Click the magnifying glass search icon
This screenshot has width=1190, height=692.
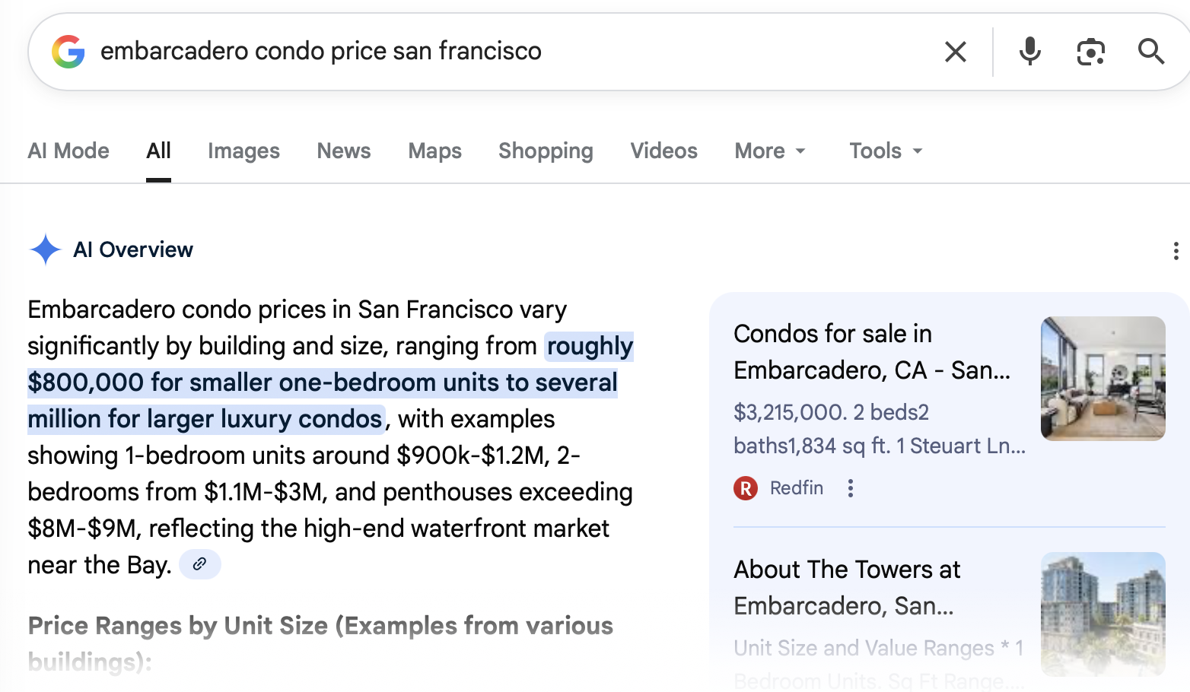point(1150,52)
